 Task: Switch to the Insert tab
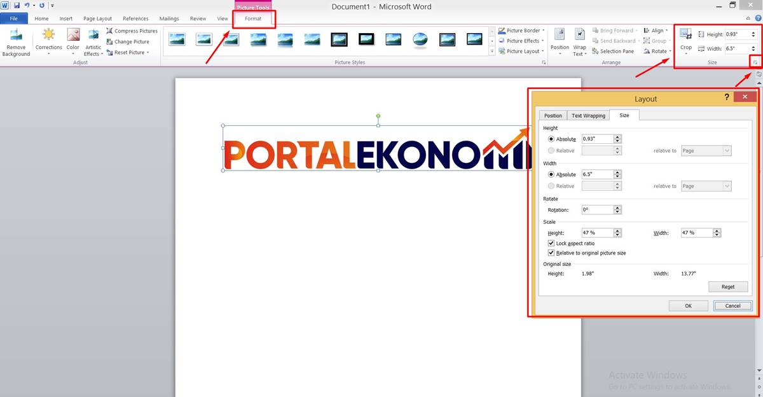pyautogui.click(x=66, y=18)
